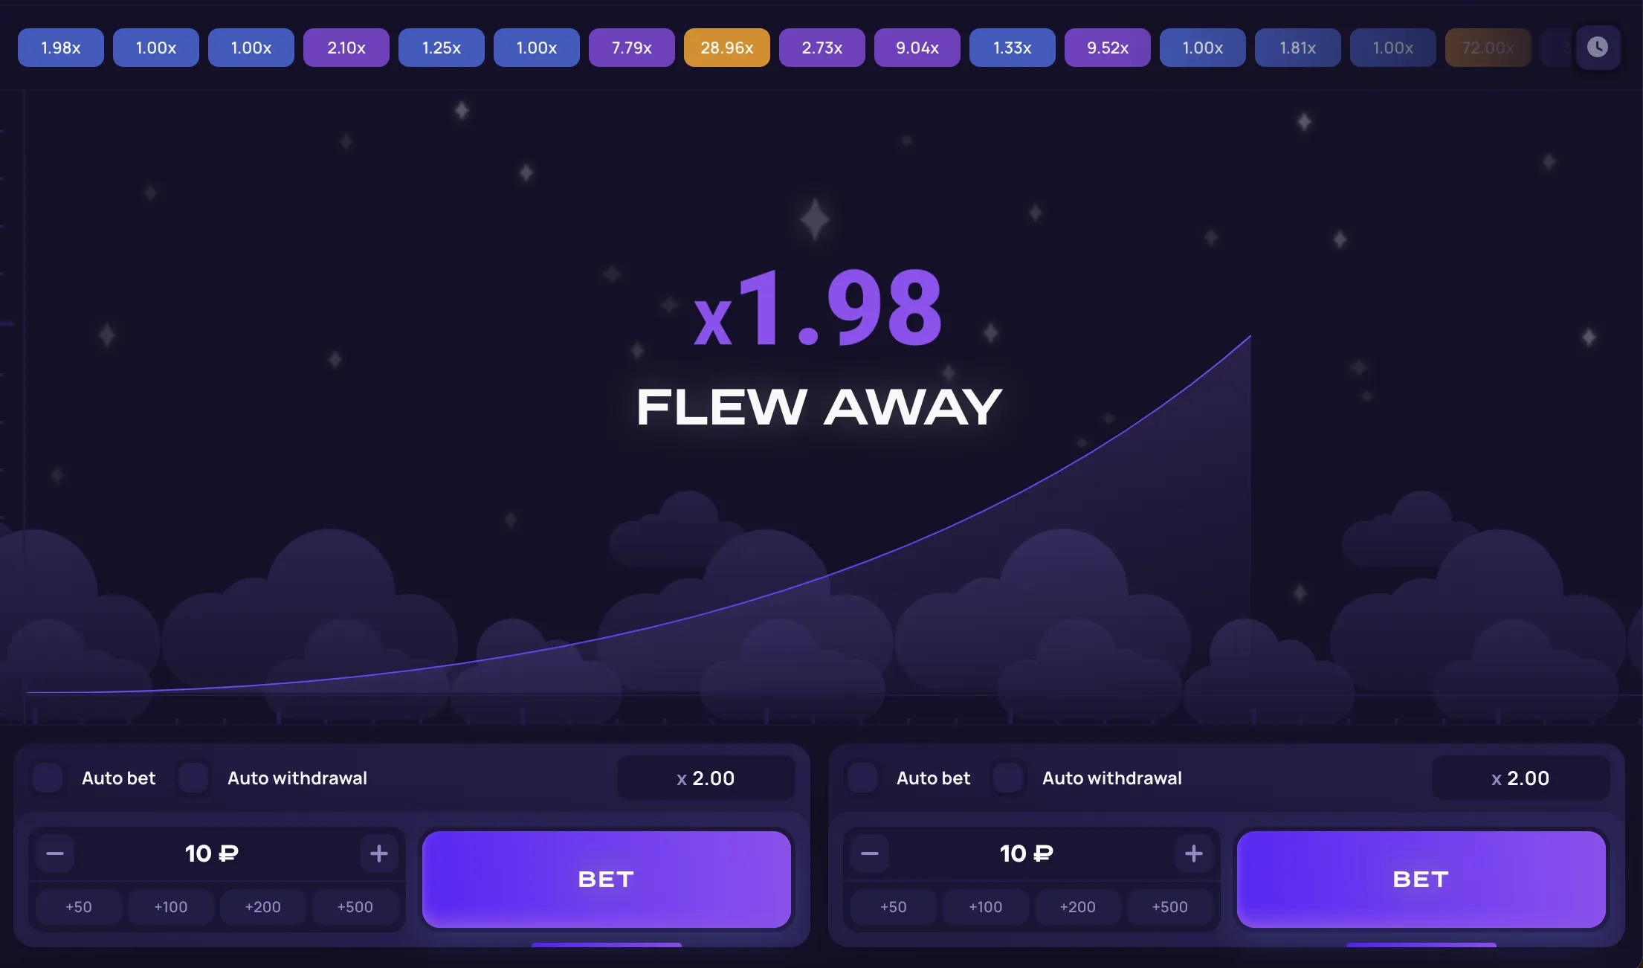Image resolution: width=1643 pixels, height=968 pixels.
Task: Click the 1.98x multiplier badge
Action: coord(61,48)
